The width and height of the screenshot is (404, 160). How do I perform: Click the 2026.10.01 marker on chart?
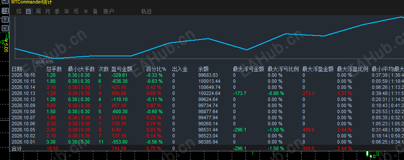pyautogui.click(x=44, y=62)
